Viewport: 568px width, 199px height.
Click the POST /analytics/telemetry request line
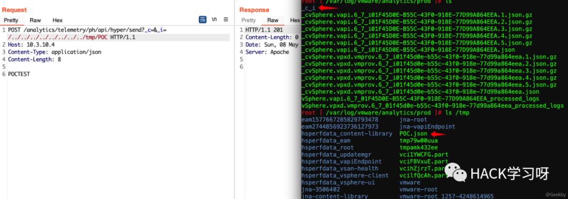click(x=87, y=30)
